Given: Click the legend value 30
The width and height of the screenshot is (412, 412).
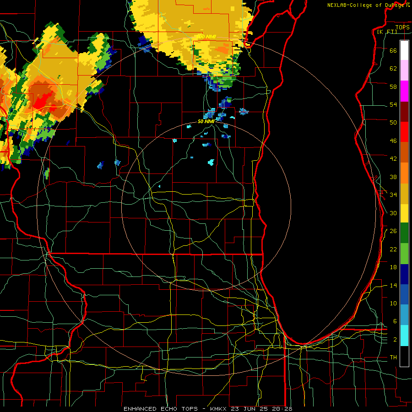Looking at the screenshot, I should click(x=393, y=213).
